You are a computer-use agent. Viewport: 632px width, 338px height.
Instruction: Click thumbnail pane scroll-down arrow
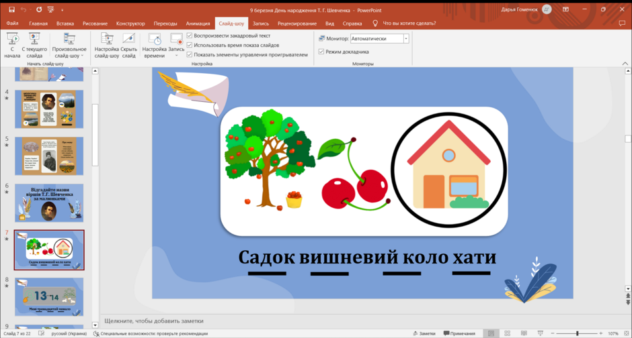coord(95,325)
